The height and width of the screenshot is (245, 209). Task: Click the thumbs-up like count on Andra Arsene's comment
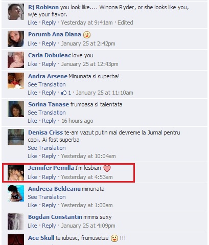[66, 93]
